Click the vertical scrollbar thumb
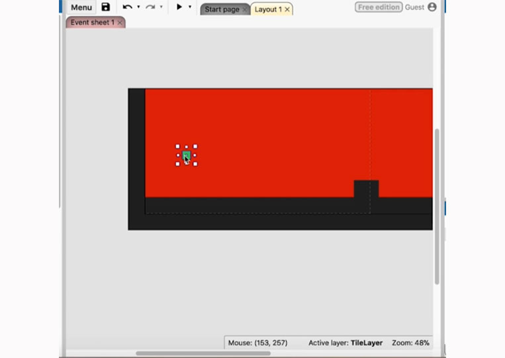Viewport: 505px width, 358px height. tap(437, 206)
